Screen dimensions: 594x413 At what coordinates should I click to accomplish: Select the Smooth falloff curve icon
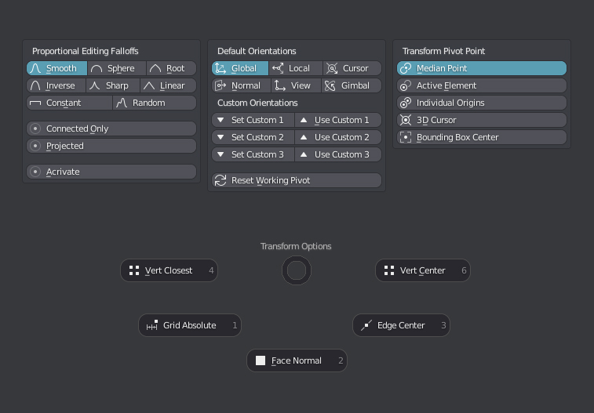(35, 68)
